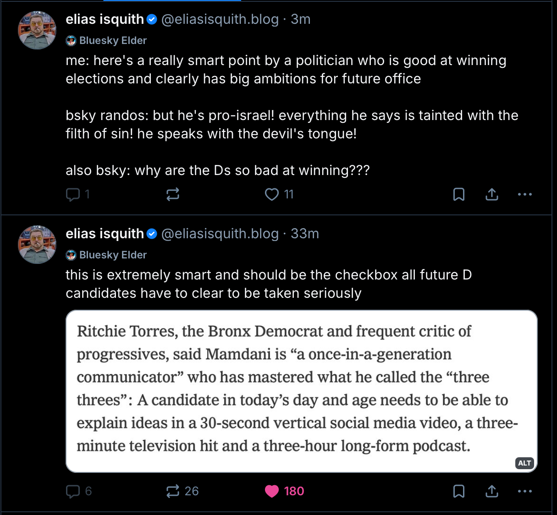Bookmark the first post
This screenshot has height=515, width=557.
click(458, 195)
